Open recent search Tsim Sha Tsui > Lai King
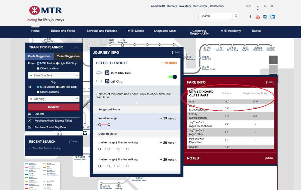 [x=46, y=148]
